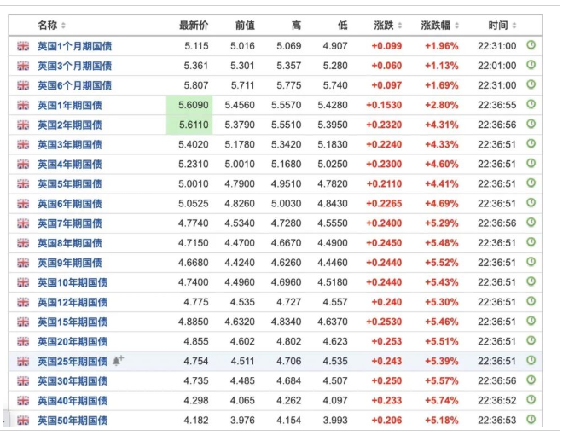
Task: Open the 英国7年期国债 link
Action: coord(70,223)
